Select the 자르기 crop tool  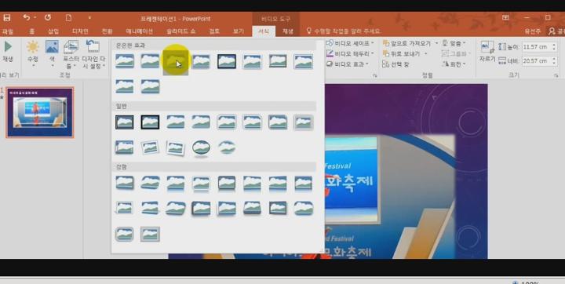click(487, 51)
